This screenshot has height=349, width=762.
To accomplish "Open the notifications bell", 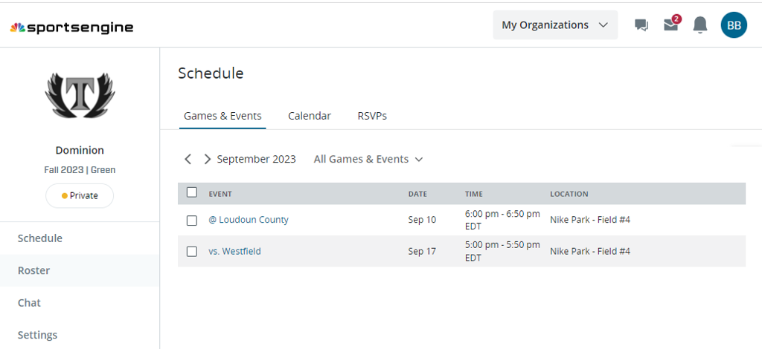I will (699, 25).
